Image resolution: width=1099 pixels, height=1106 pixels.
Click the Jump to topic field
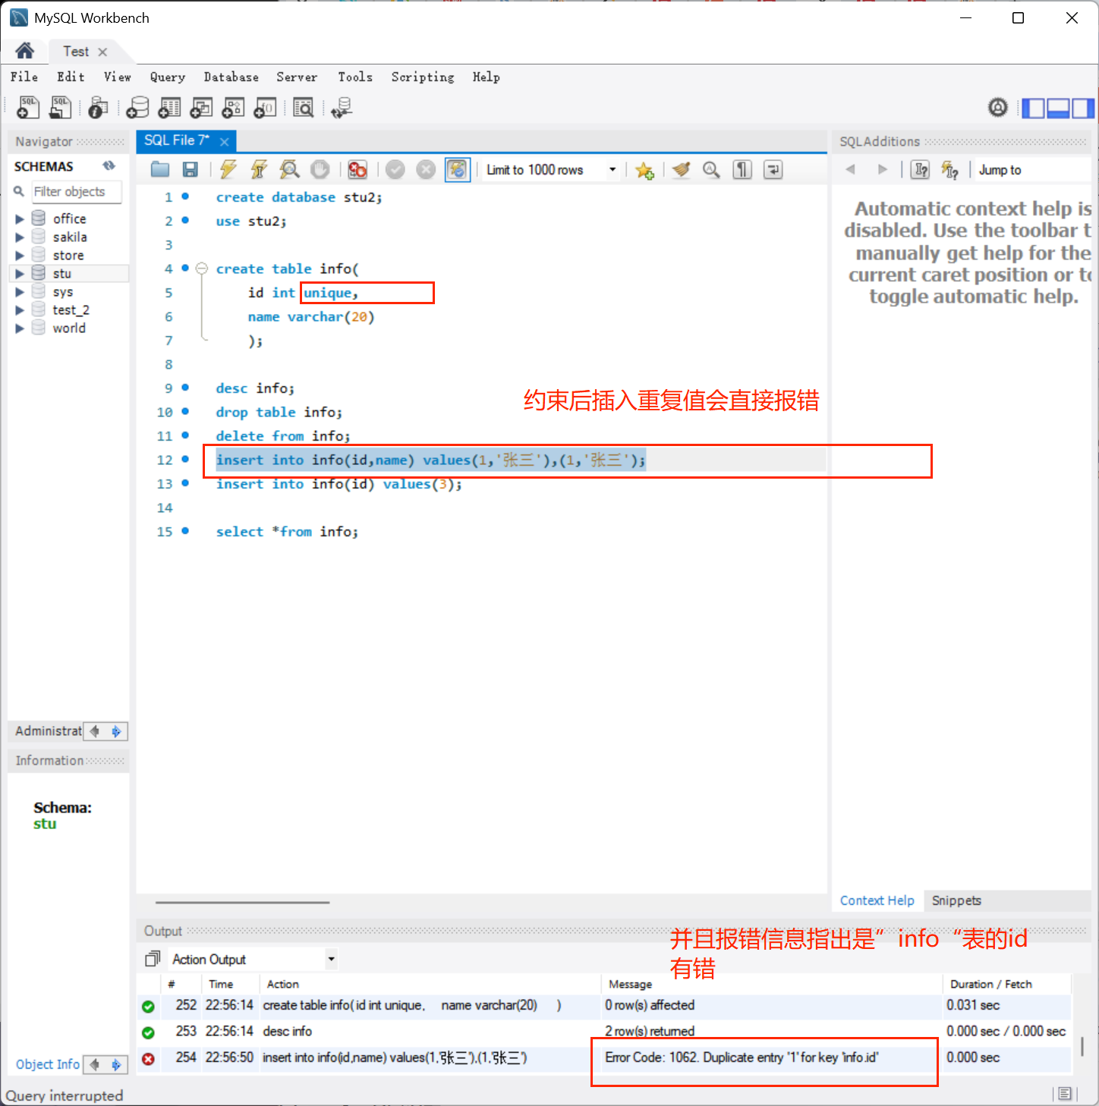pos(1032,170)
